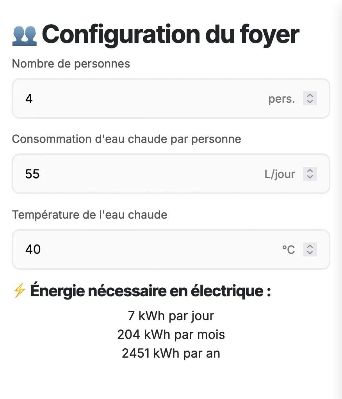Click the Nombre de personnes label
This screenshot has height=399, width=342.
(x=71, y=64)
